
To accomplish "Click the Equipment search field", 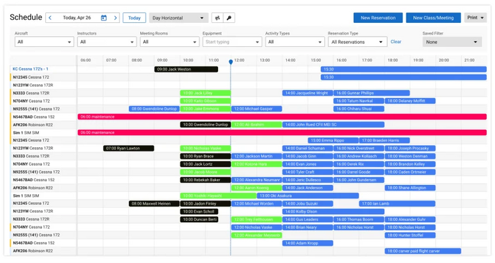I will tap(232, 42).
